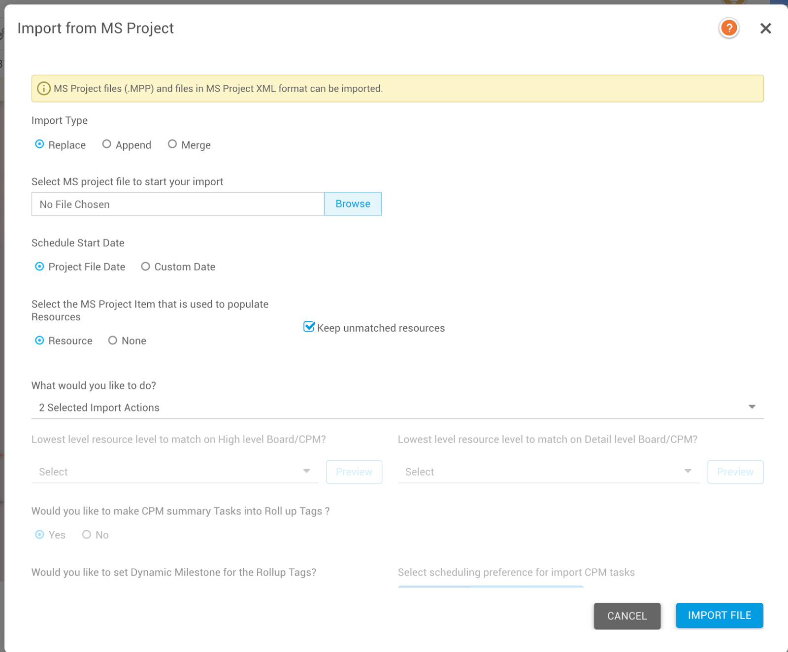
Task: Preview High level Board/CPM resource match
Action: [x=354, y=472]
